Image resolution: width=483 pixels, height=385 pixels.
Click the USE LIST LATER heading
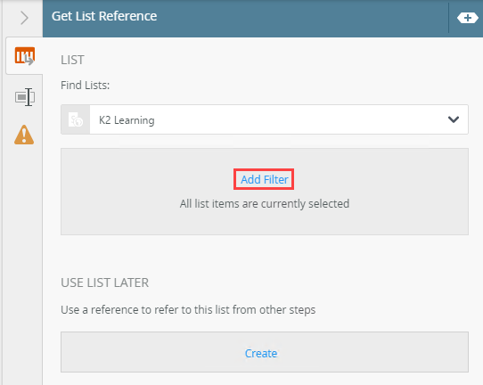pos(105,283)
